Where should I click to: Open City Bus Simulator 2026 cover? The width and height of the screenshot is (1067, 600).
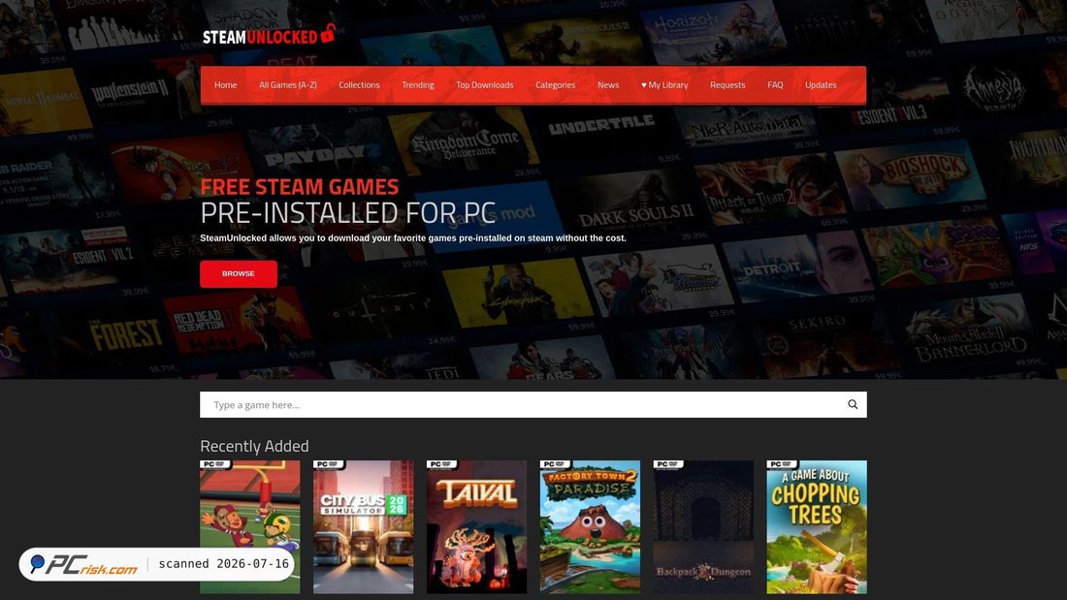[x=364, y=526]
